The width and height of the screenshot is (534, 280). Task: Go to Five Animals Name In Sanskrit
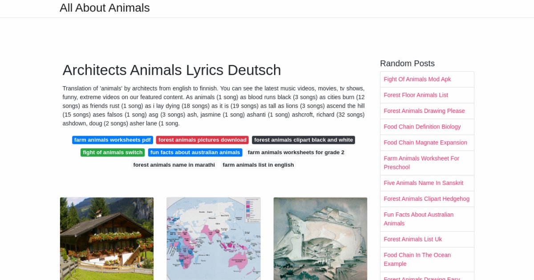423,183
